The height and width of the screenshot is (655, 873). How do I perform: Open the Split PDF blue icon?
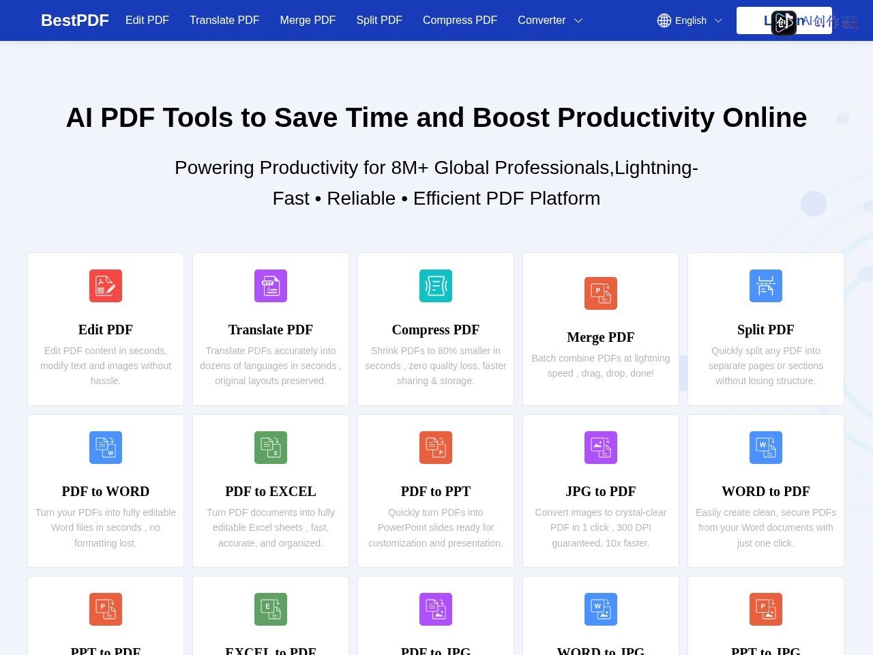766,286
